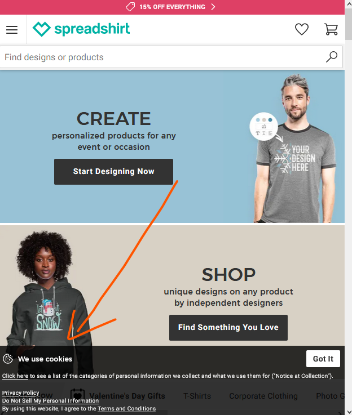
Task: Open Do Not Sell My Personal Information
Action: pyautogui.click(x=50, y=400)
